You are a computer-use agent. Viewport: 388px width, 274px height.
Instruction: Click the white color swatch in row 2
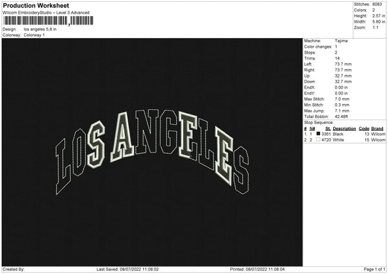pyautogui.click(x=318, y=140)
